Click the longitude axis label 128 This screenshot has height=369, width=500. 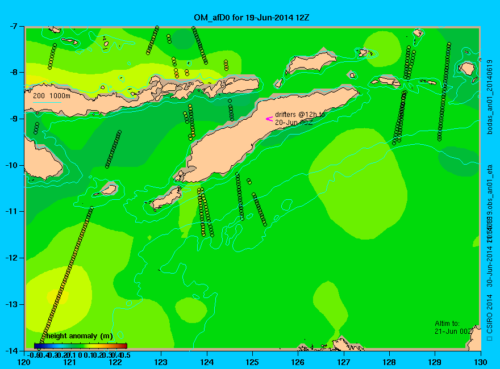[389, 362]
